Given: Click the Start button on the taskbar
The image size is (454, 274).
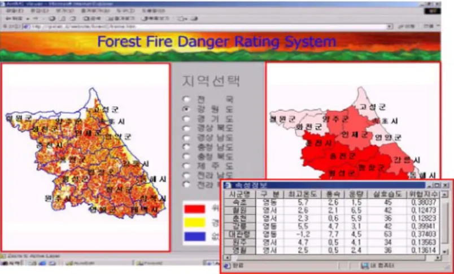Looking at the screenshot, I should point(12,263).
